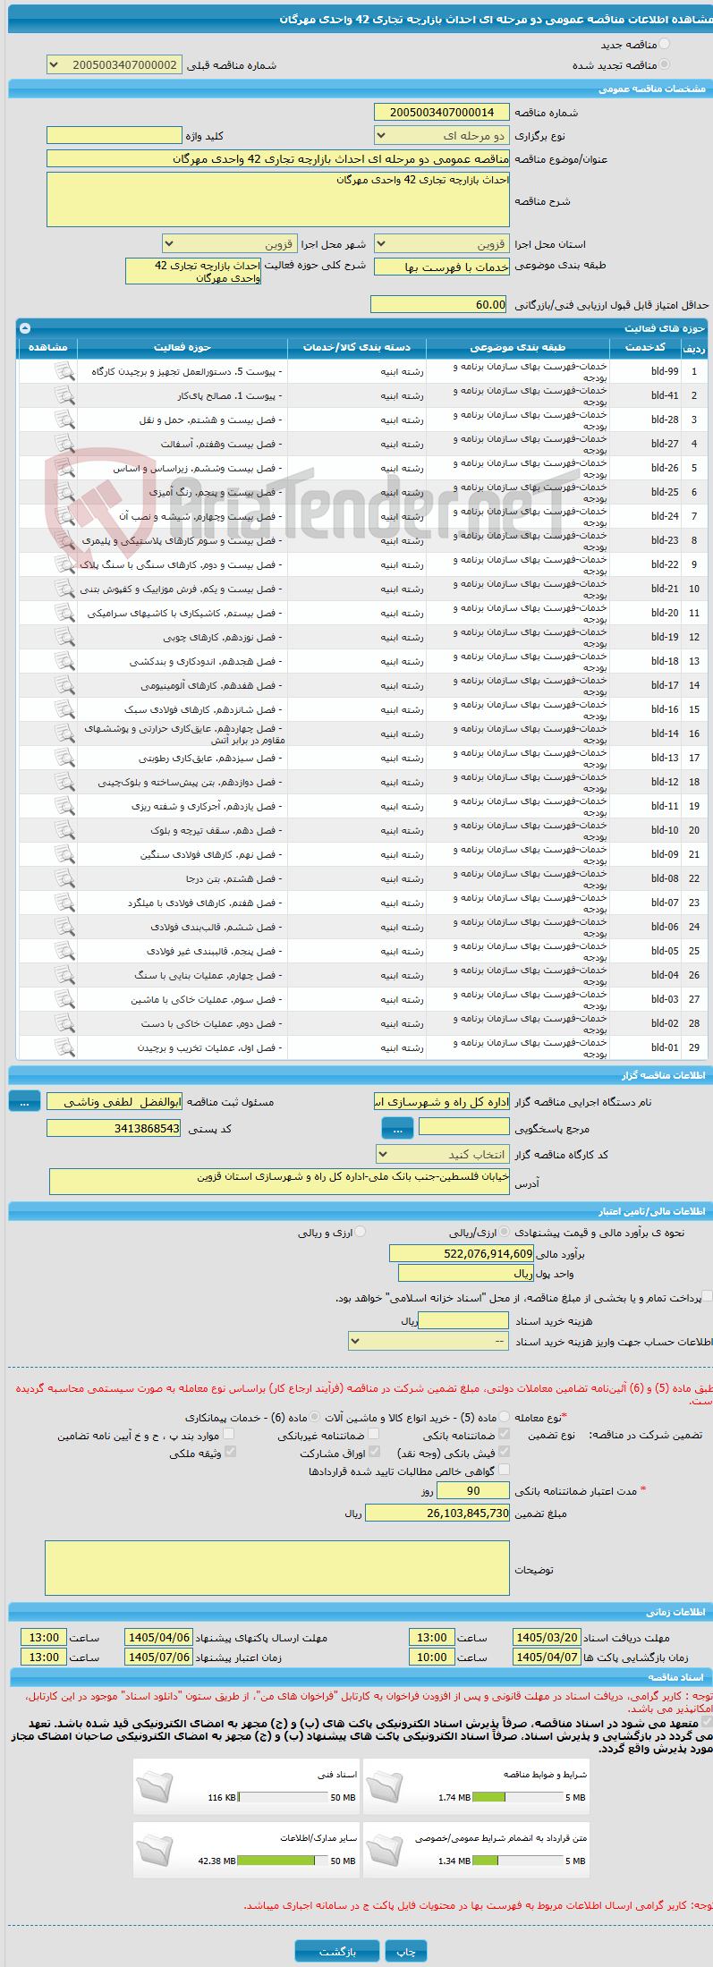Open the view magnifier for row bld-11

[x=64, y=805]
